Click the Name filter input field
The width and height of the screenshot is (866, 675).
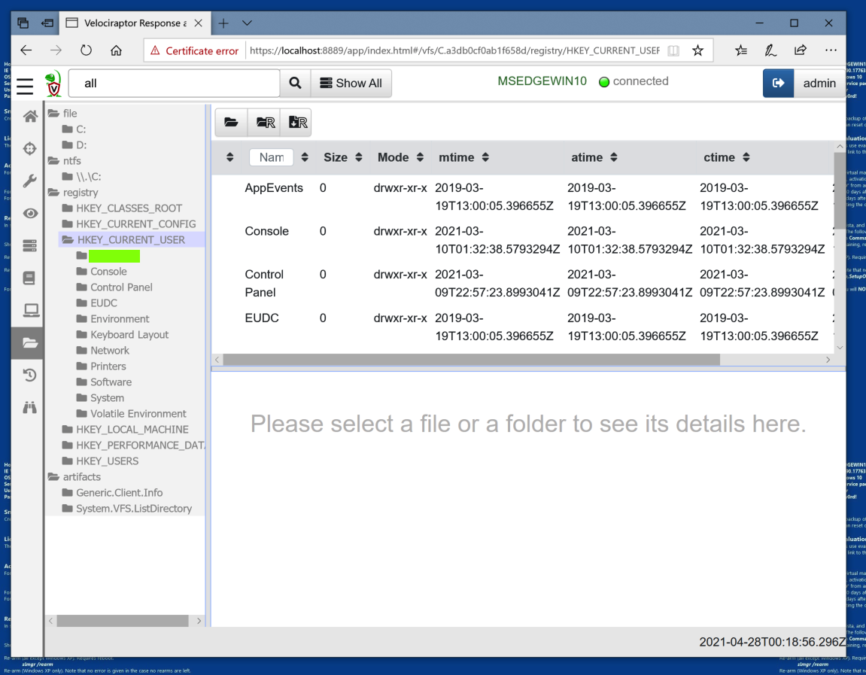pos(271,157)
